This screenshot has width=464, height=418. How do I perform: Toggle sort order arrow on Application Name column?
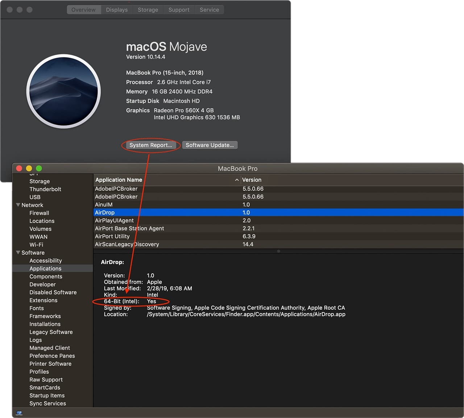coord(237,180)
